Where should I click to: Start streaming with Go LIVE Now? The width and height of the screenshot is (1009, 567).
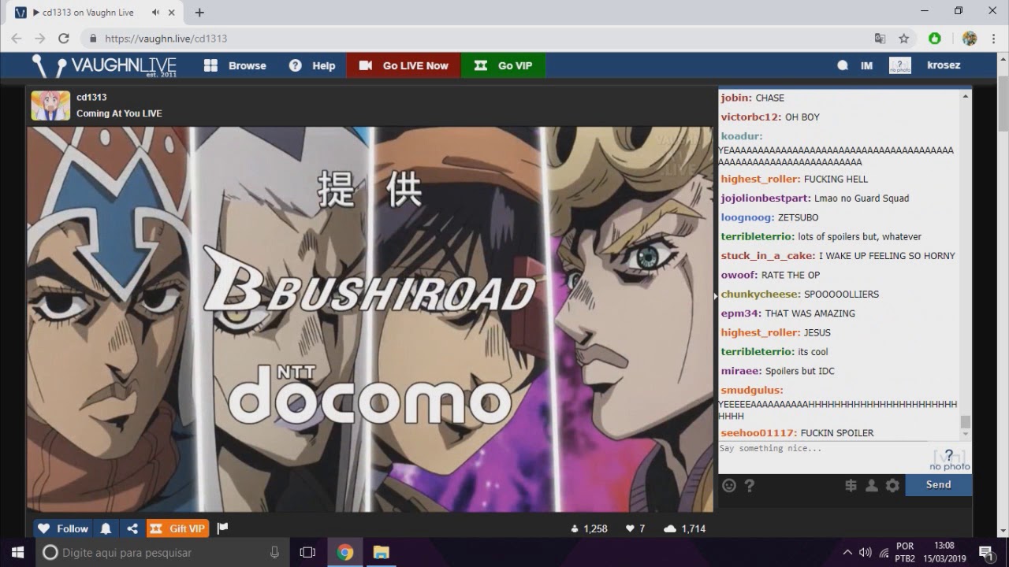404,66
